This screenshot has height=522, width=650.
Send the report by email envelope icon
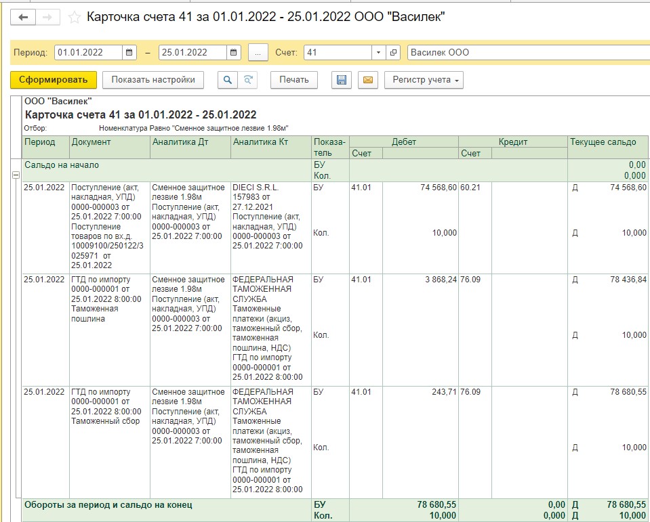[367, 80]
